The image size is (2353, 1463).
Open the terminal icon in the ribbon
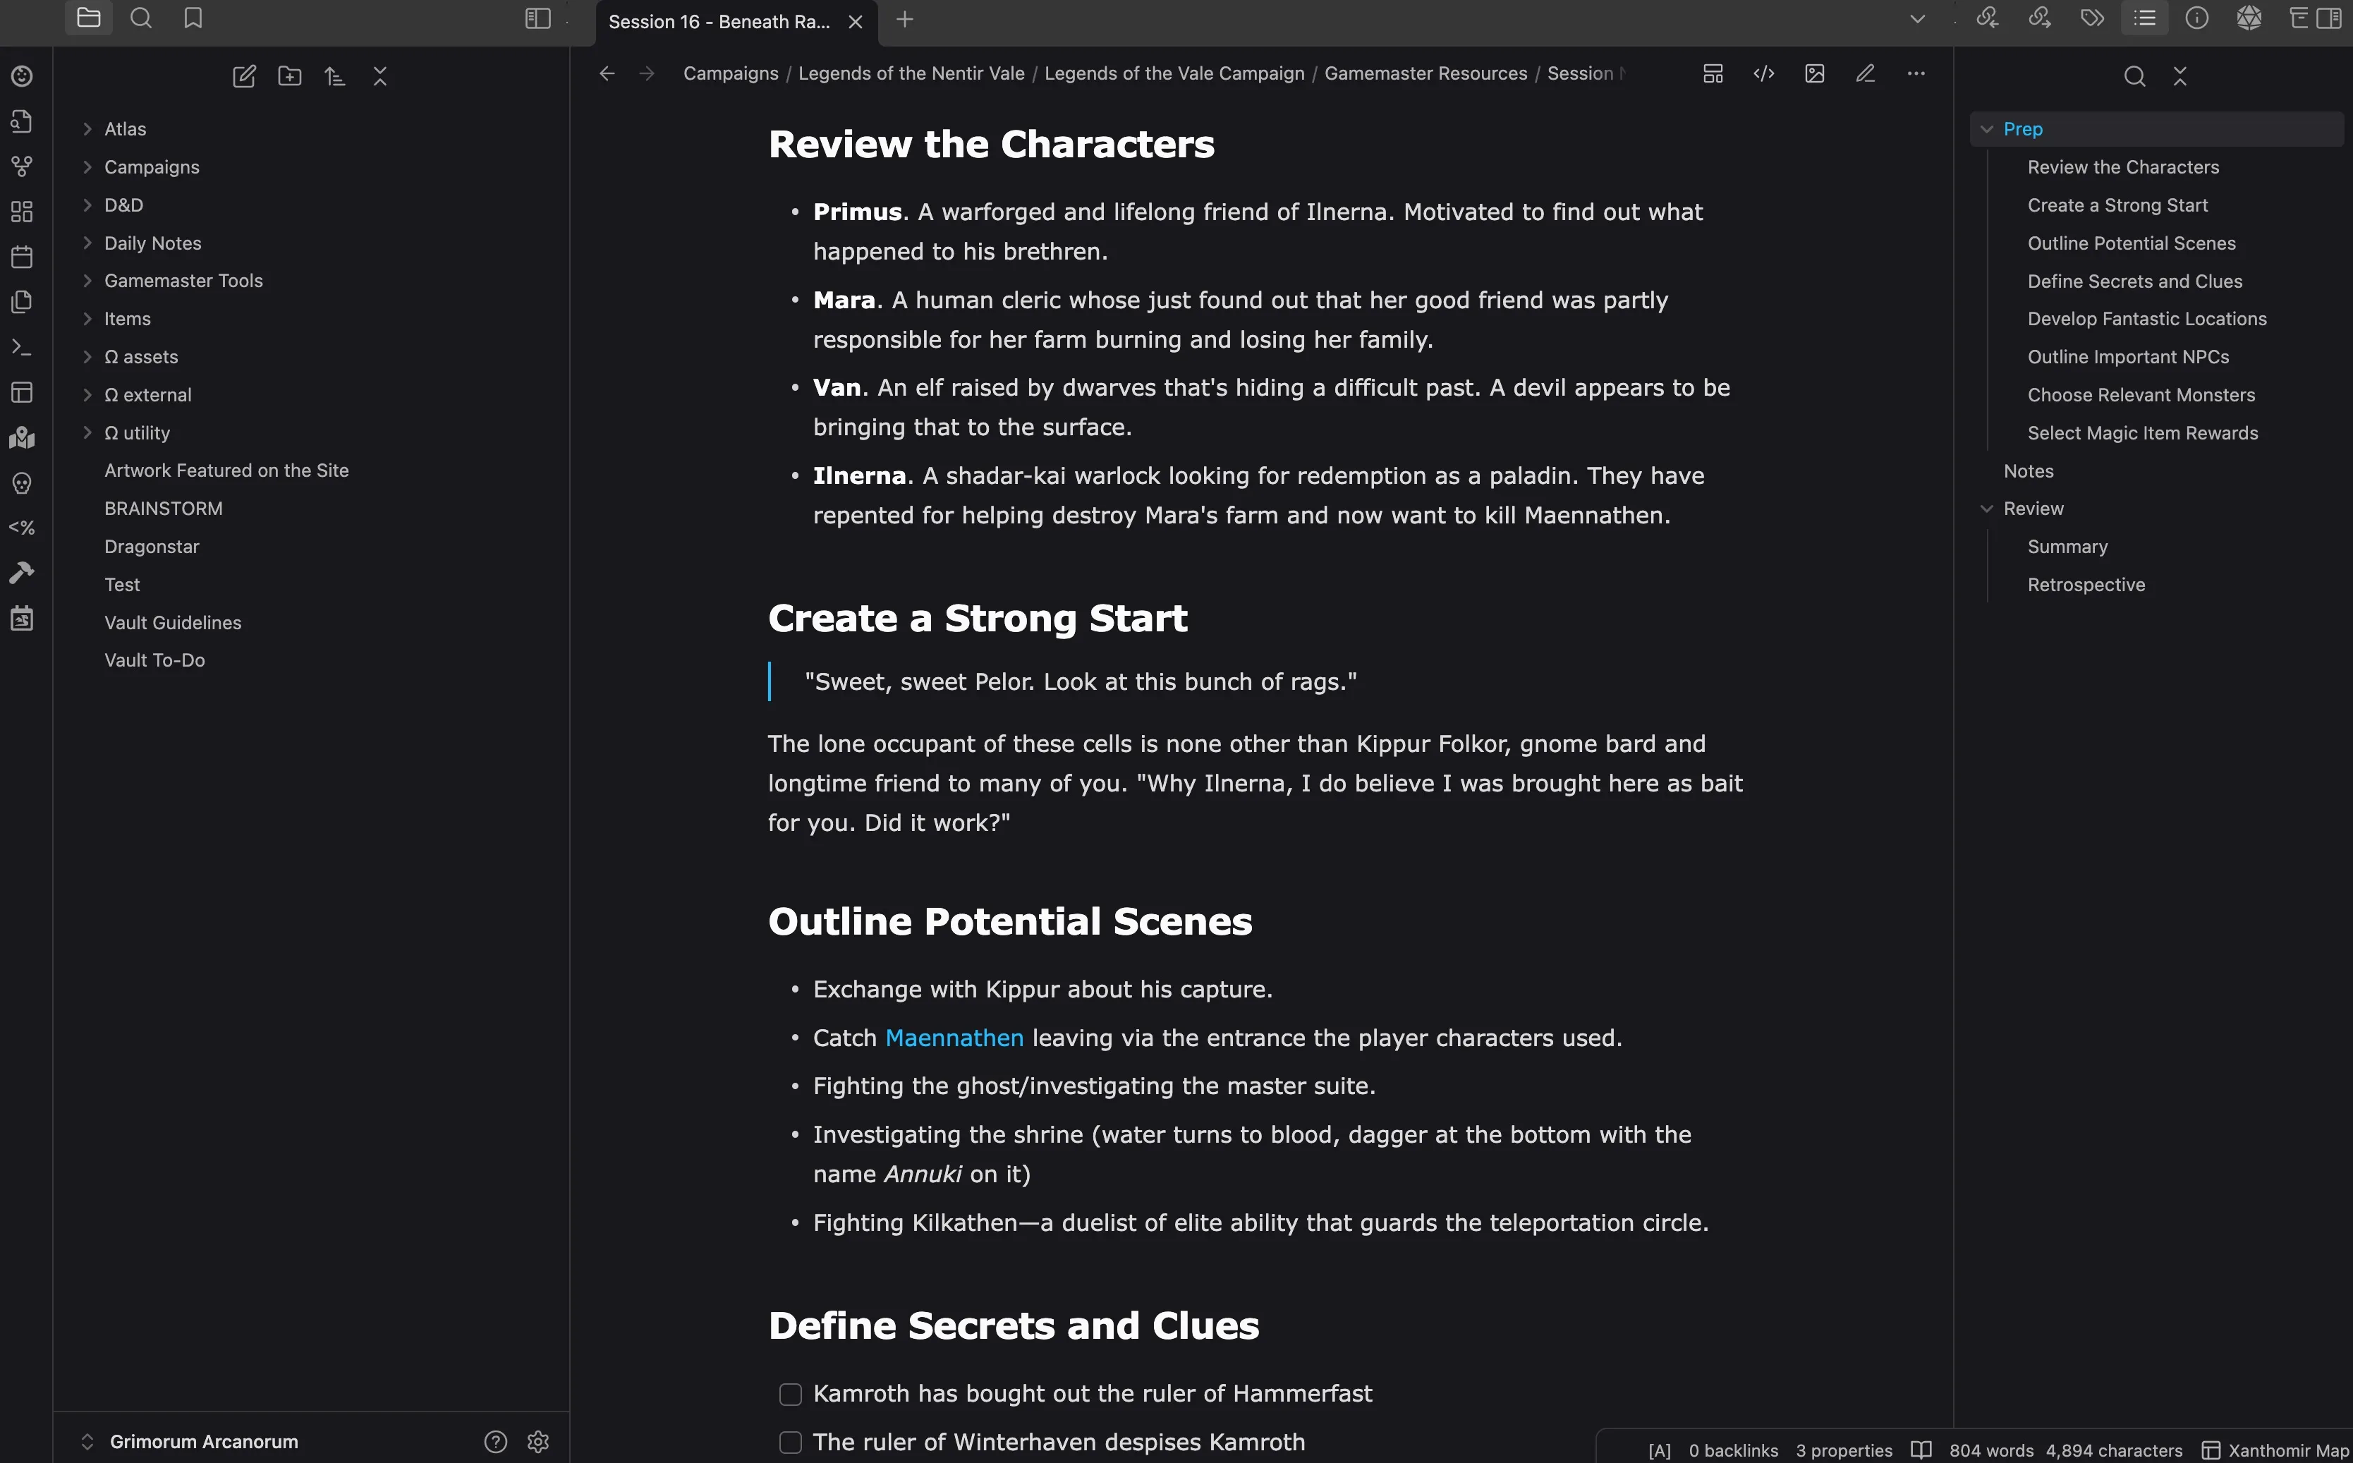click(21, 346)
